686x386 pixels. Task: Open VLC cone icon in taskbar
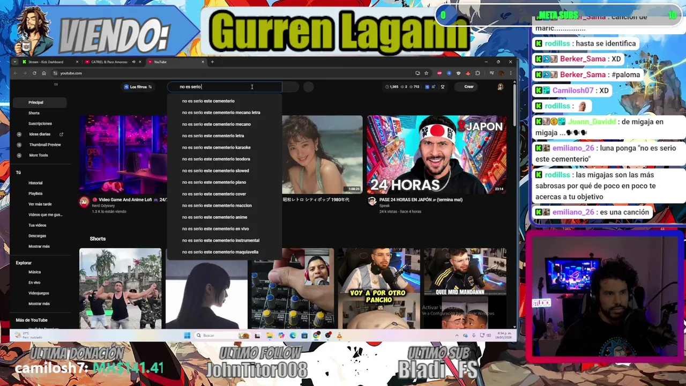pos(339,336)
